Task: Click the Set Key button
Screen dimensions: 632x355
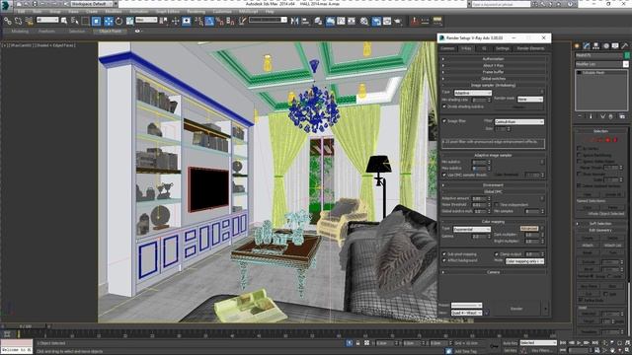Action: [x=510, y=350]
